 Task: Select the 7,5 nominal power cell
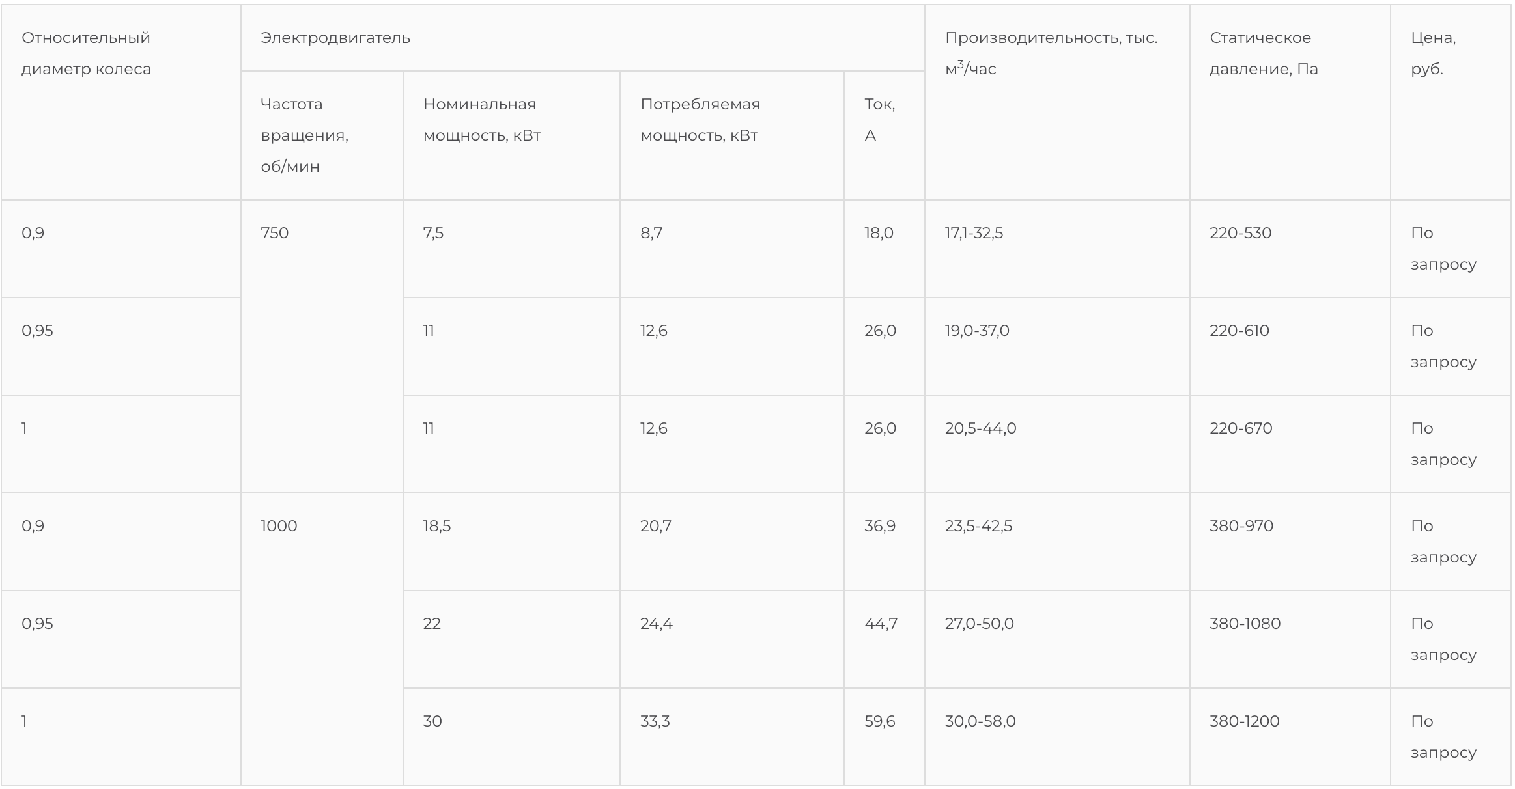[433, 233]
